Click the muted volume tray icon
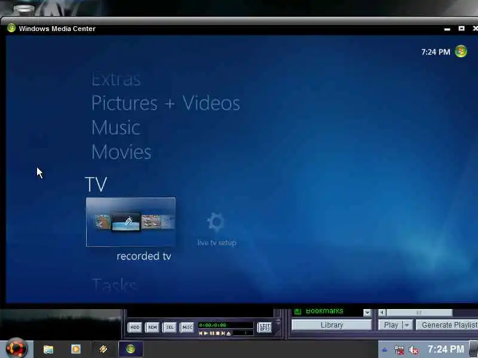This screenshot has width=478, height=358. tap(413, 350)
